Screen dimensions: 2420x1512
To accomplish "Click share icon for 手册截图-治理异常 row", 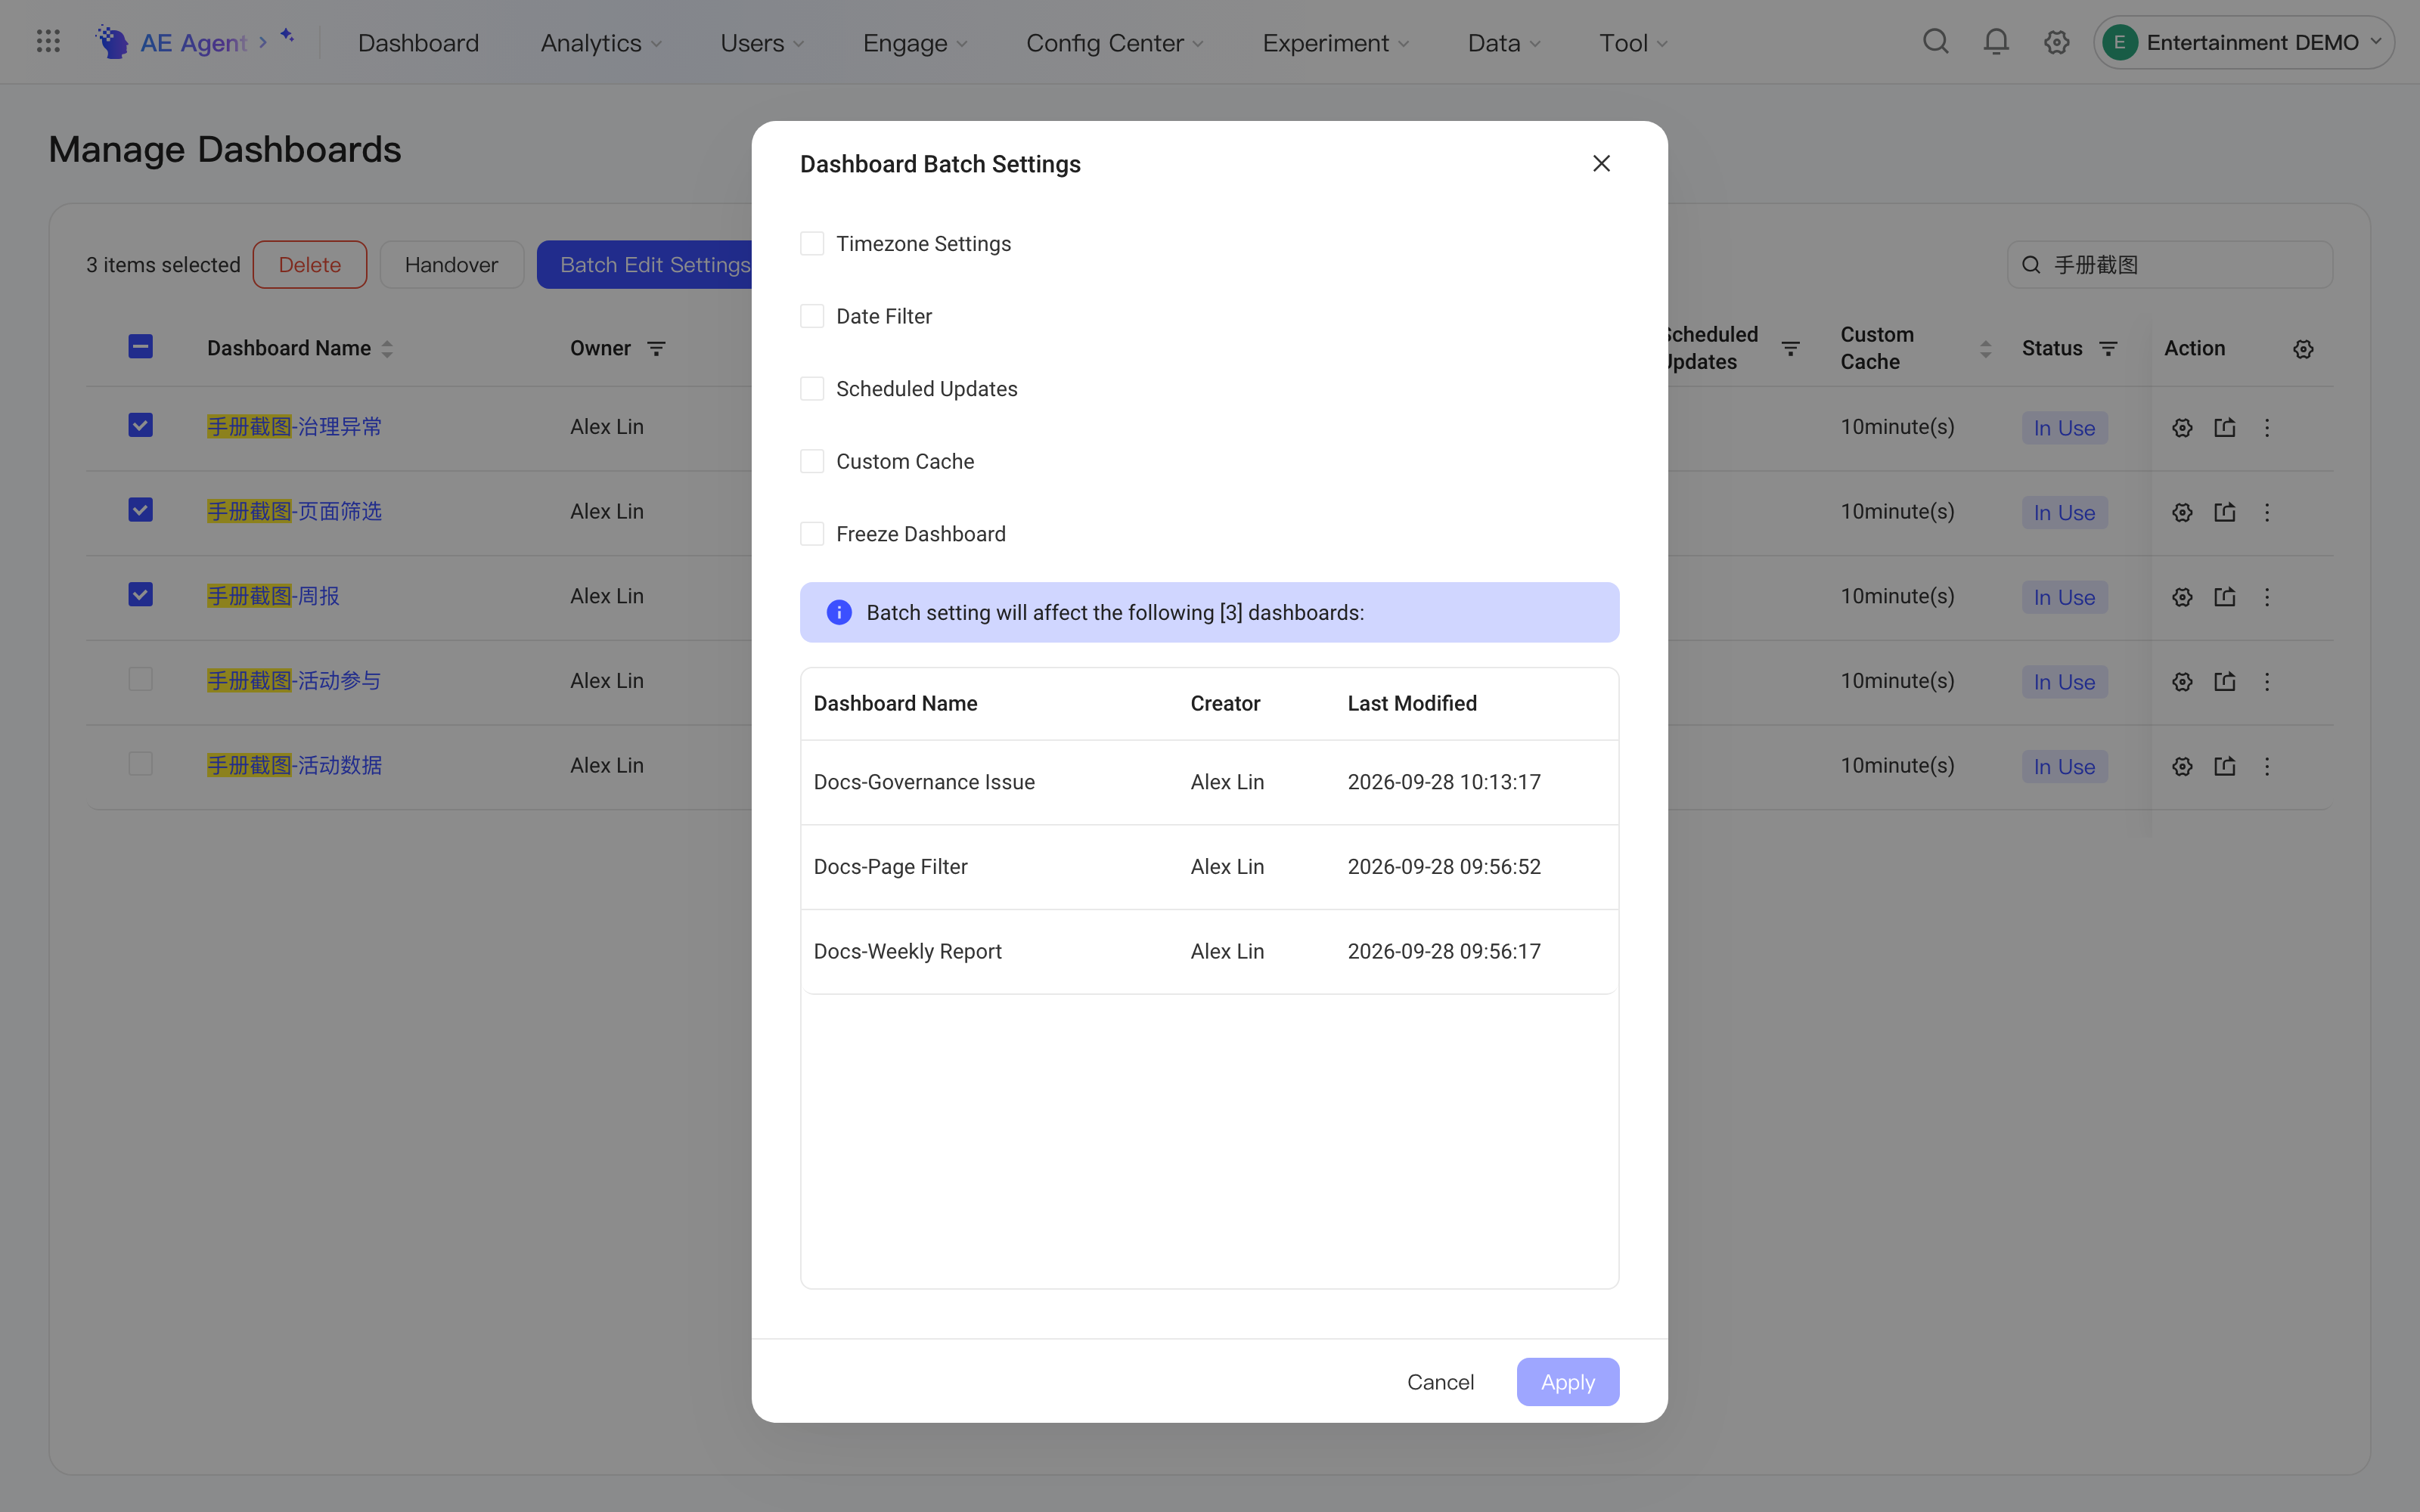I will (2225, 428).
